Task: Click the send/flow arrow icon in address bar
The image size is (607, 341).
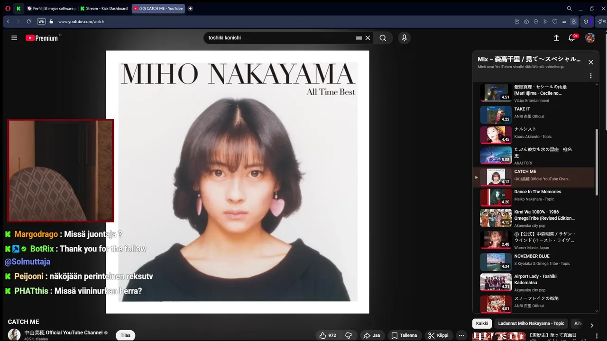Action: [x=545, y=21]
